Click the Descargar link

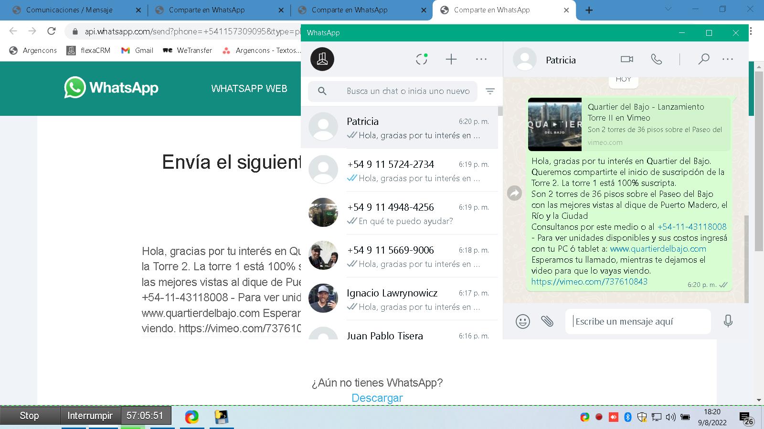pos(377,398)
